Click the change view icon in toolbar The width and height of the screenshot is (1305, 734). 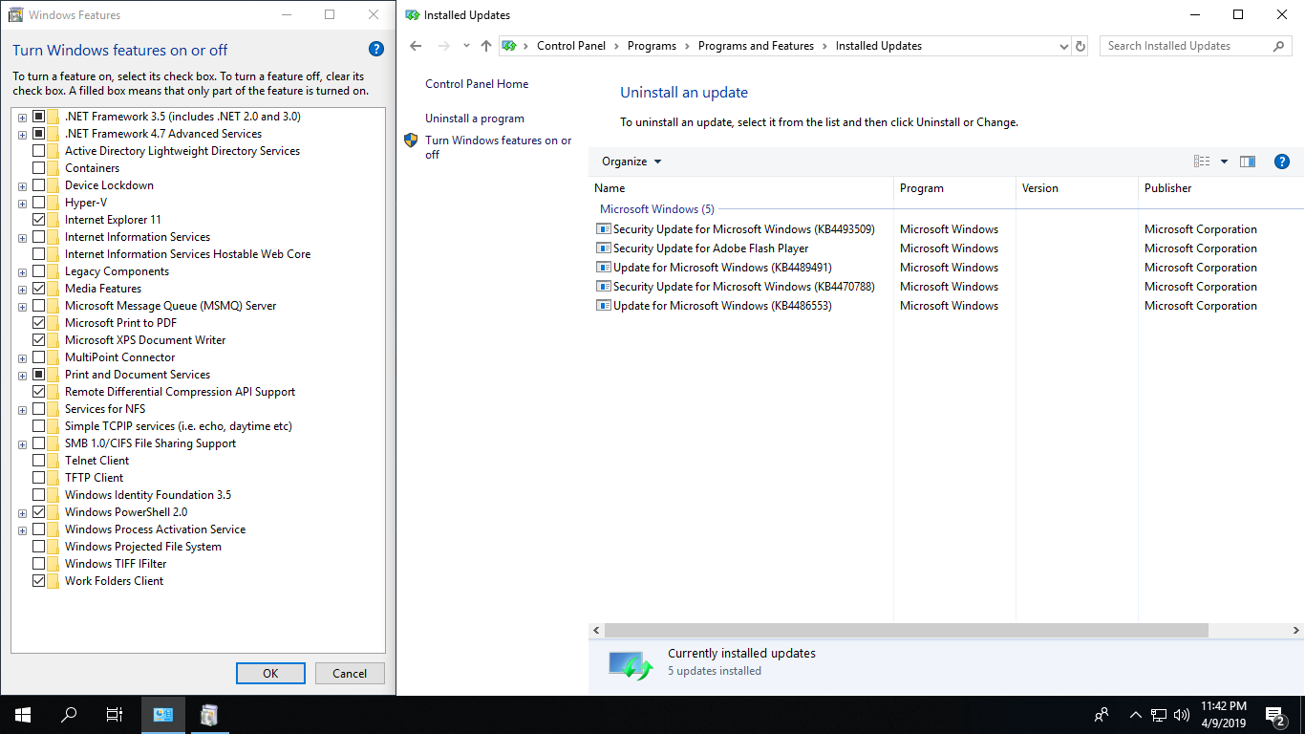(x=1202, y=162)
